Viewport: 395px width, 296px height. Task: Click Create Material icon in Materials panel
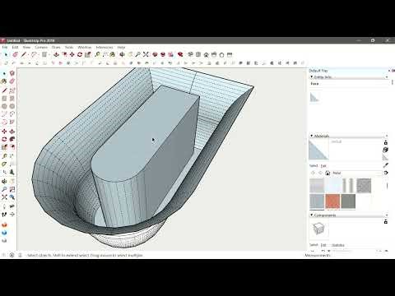click(x=385, y=150)
